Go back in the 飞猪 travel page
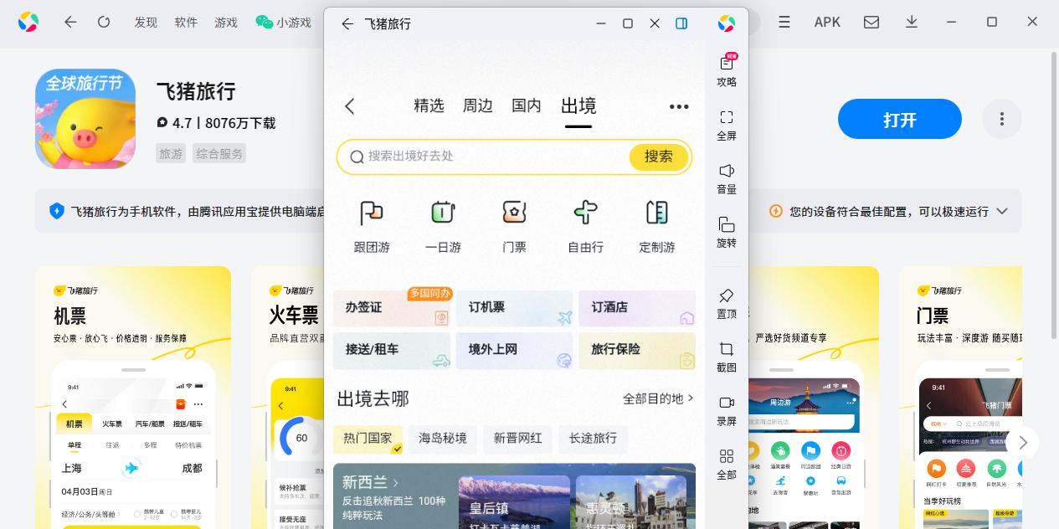Viewport: 1059px width, 529px height. 350,106
